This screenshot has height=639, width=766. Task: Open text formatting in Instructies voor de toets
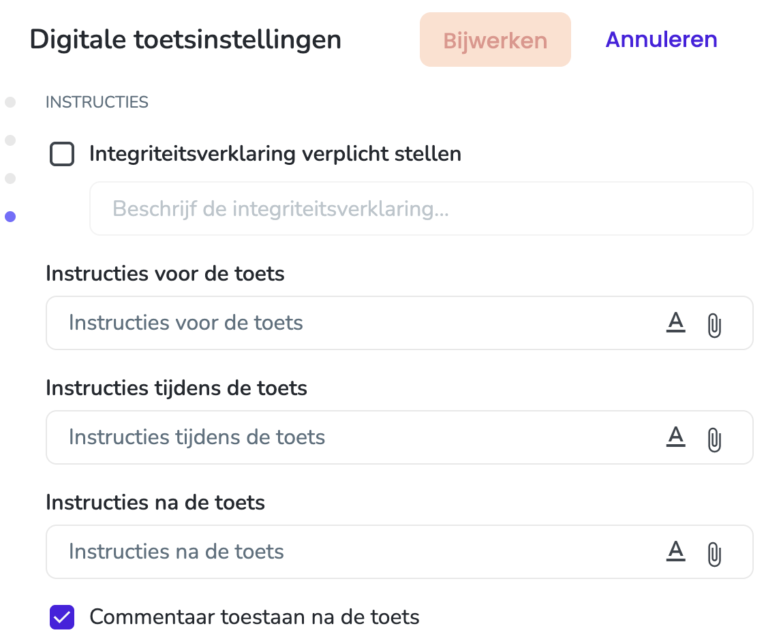click(x=675, y=323)
